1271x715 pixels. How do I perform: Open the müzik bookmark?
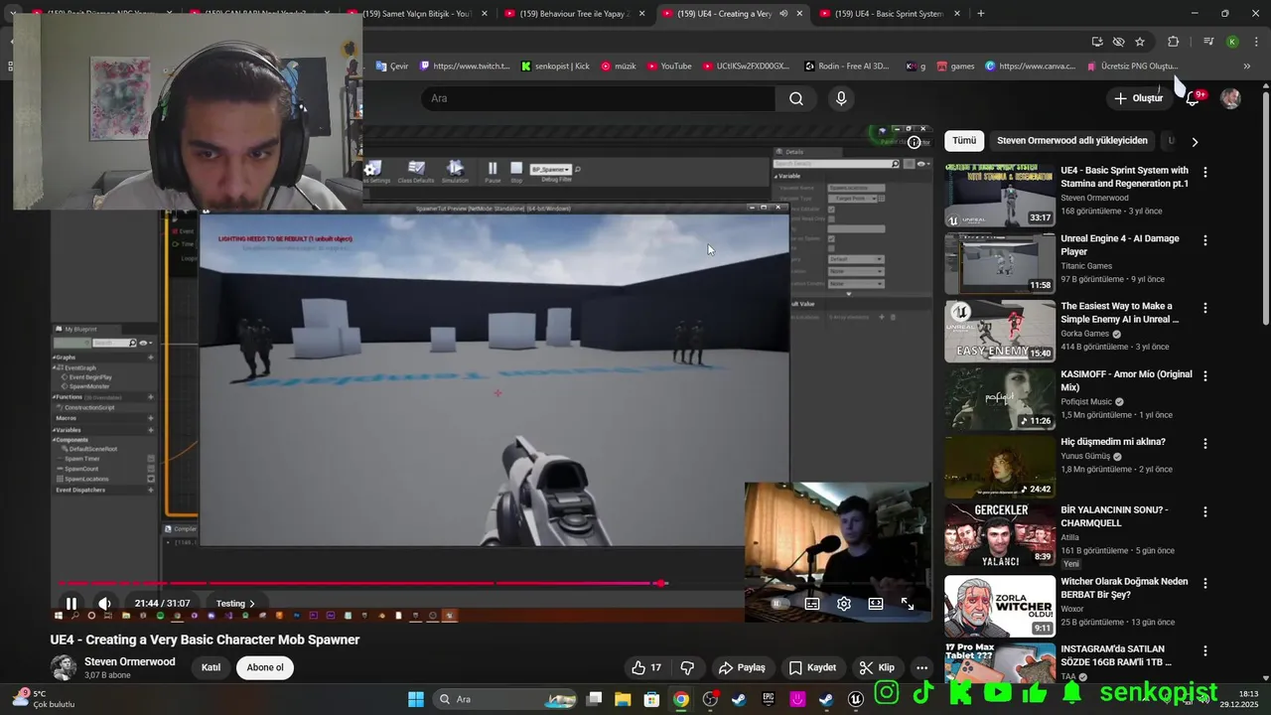pyautogui.click(x=619, y=67)
